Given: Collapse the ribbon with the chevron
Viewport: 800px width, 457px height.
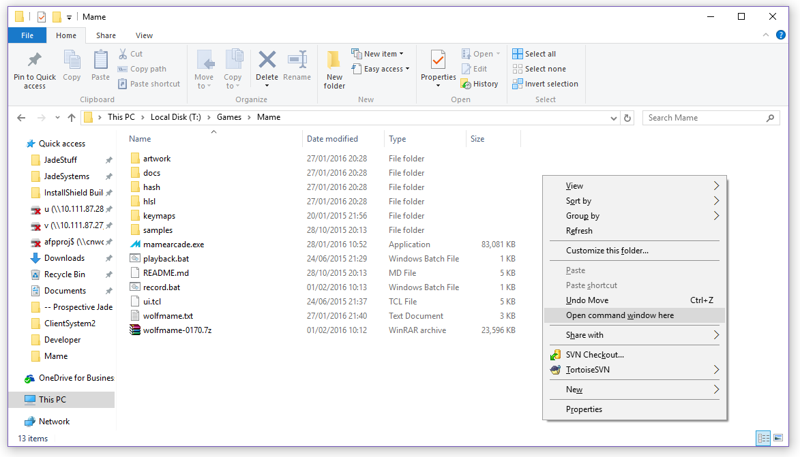Looking at the screenshot, I should coord(766,35).
